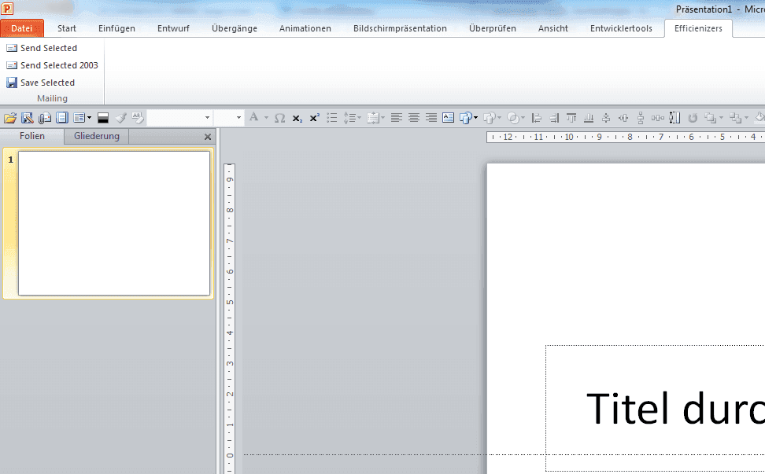The height and width of the screenshot is (474, 765).
Task: Switch to the Gliederung tab
Action: tap(95, 135)
